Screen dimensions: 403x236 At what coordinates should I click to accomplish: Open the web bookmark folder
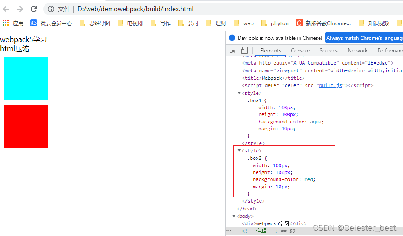pos(243,23)
